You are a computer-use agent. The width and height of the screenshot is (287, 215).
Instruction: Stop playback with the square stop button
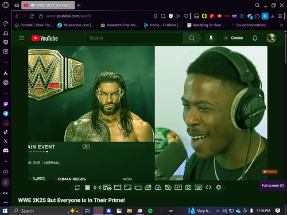[x=87, y=187]
